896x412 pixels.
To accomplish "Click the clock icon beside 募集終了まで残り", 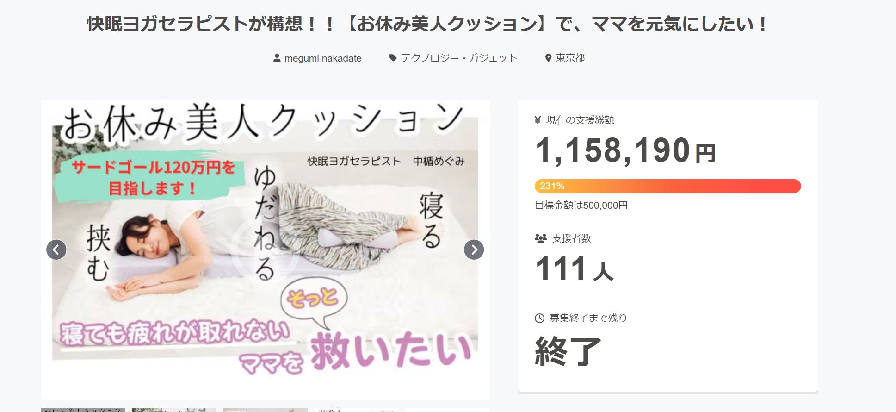I will pos(539,318).
